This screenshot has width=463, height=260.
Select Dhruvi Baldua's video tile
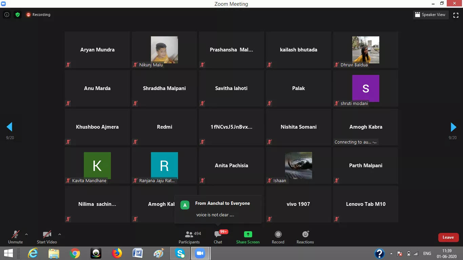click(x=365, y=50)
